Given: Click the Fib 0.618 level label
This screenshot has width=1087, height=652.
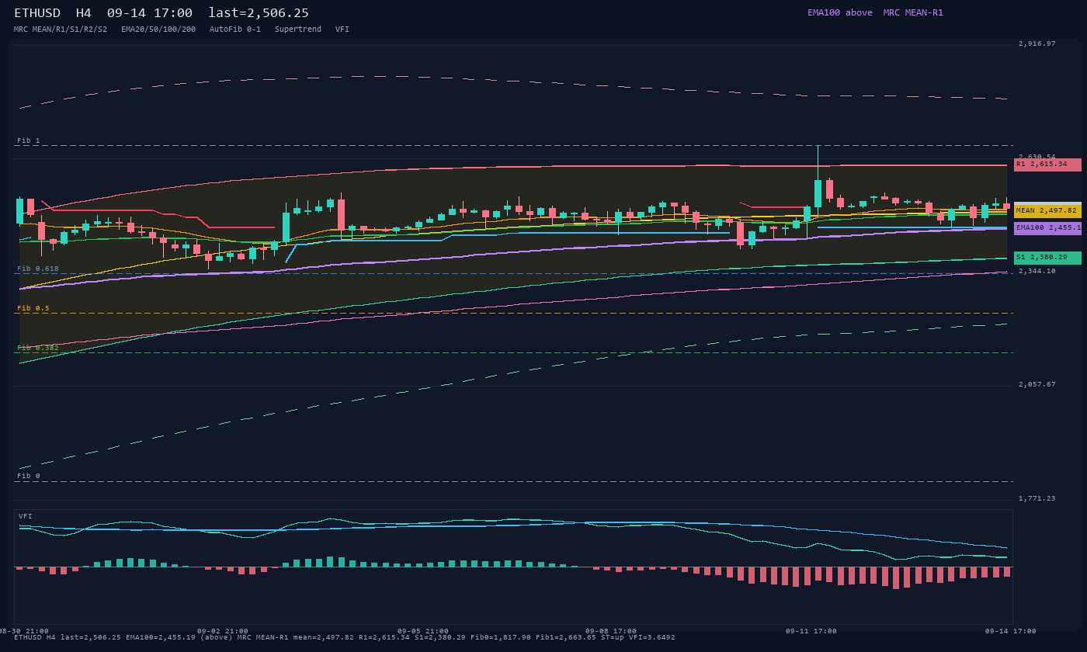Looking at the screenshot, I should pyautogui.click(x=38, y=269).
